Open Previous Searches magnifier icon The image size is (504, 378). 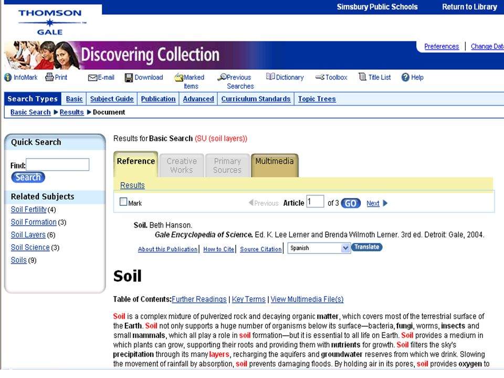[x=222, y=77]
